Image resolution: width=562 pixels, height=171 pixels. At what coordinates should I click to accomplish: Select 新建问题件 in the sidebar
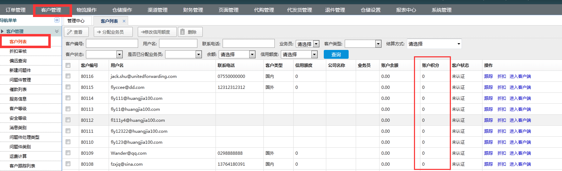[x=20, y=70]
